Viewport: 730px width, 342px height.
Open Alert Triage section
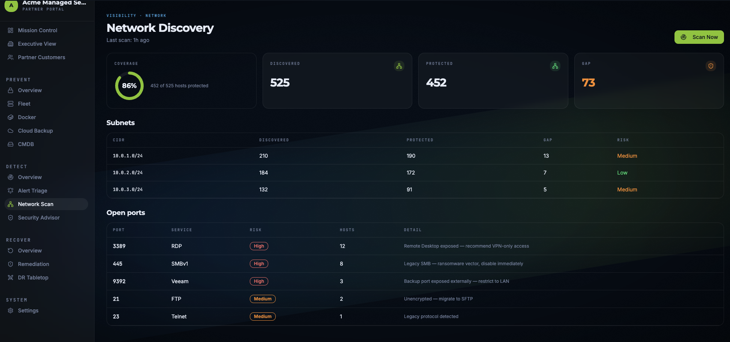coord(47,191)
